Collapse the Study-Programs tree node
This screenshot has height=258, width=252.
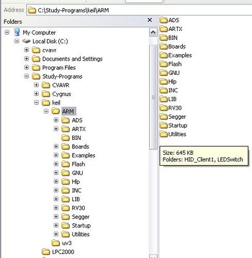26,76
